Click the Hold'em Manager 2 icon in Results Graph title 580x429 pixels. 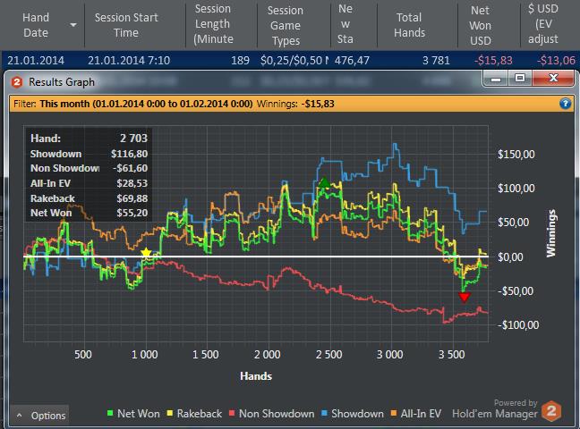(17, 81)
